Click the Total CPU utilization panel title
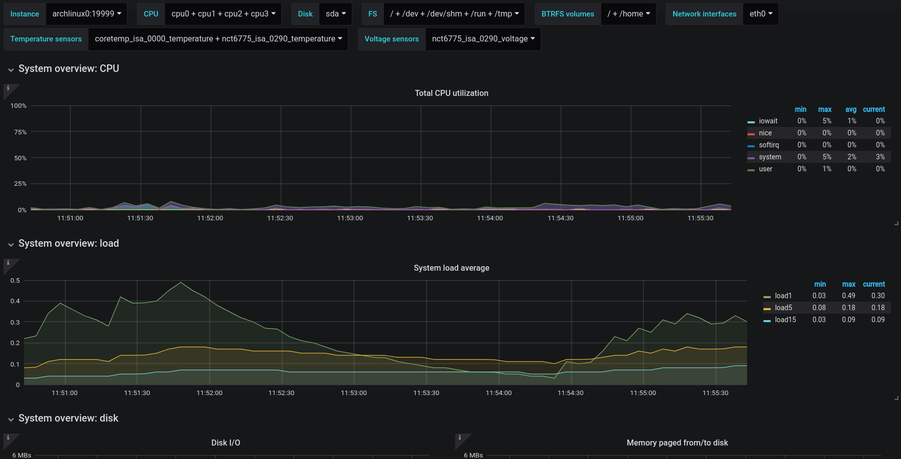The width and height of the screenshot is (901, 459). coord(451,93)
